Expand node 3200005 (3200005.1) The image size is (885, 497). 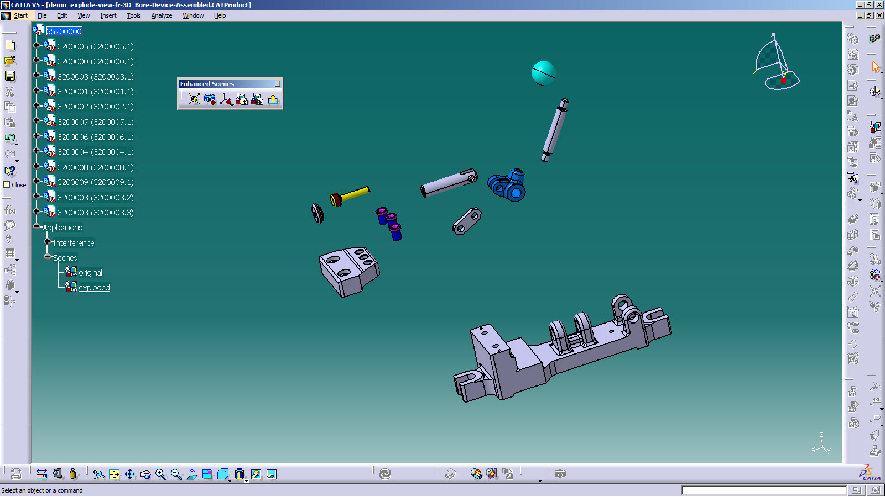pyautogui.click(x=37, y=45)
